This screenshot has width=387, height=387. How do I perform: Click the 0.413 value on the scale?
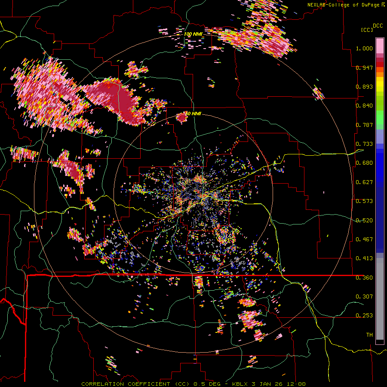coord(364,258)
